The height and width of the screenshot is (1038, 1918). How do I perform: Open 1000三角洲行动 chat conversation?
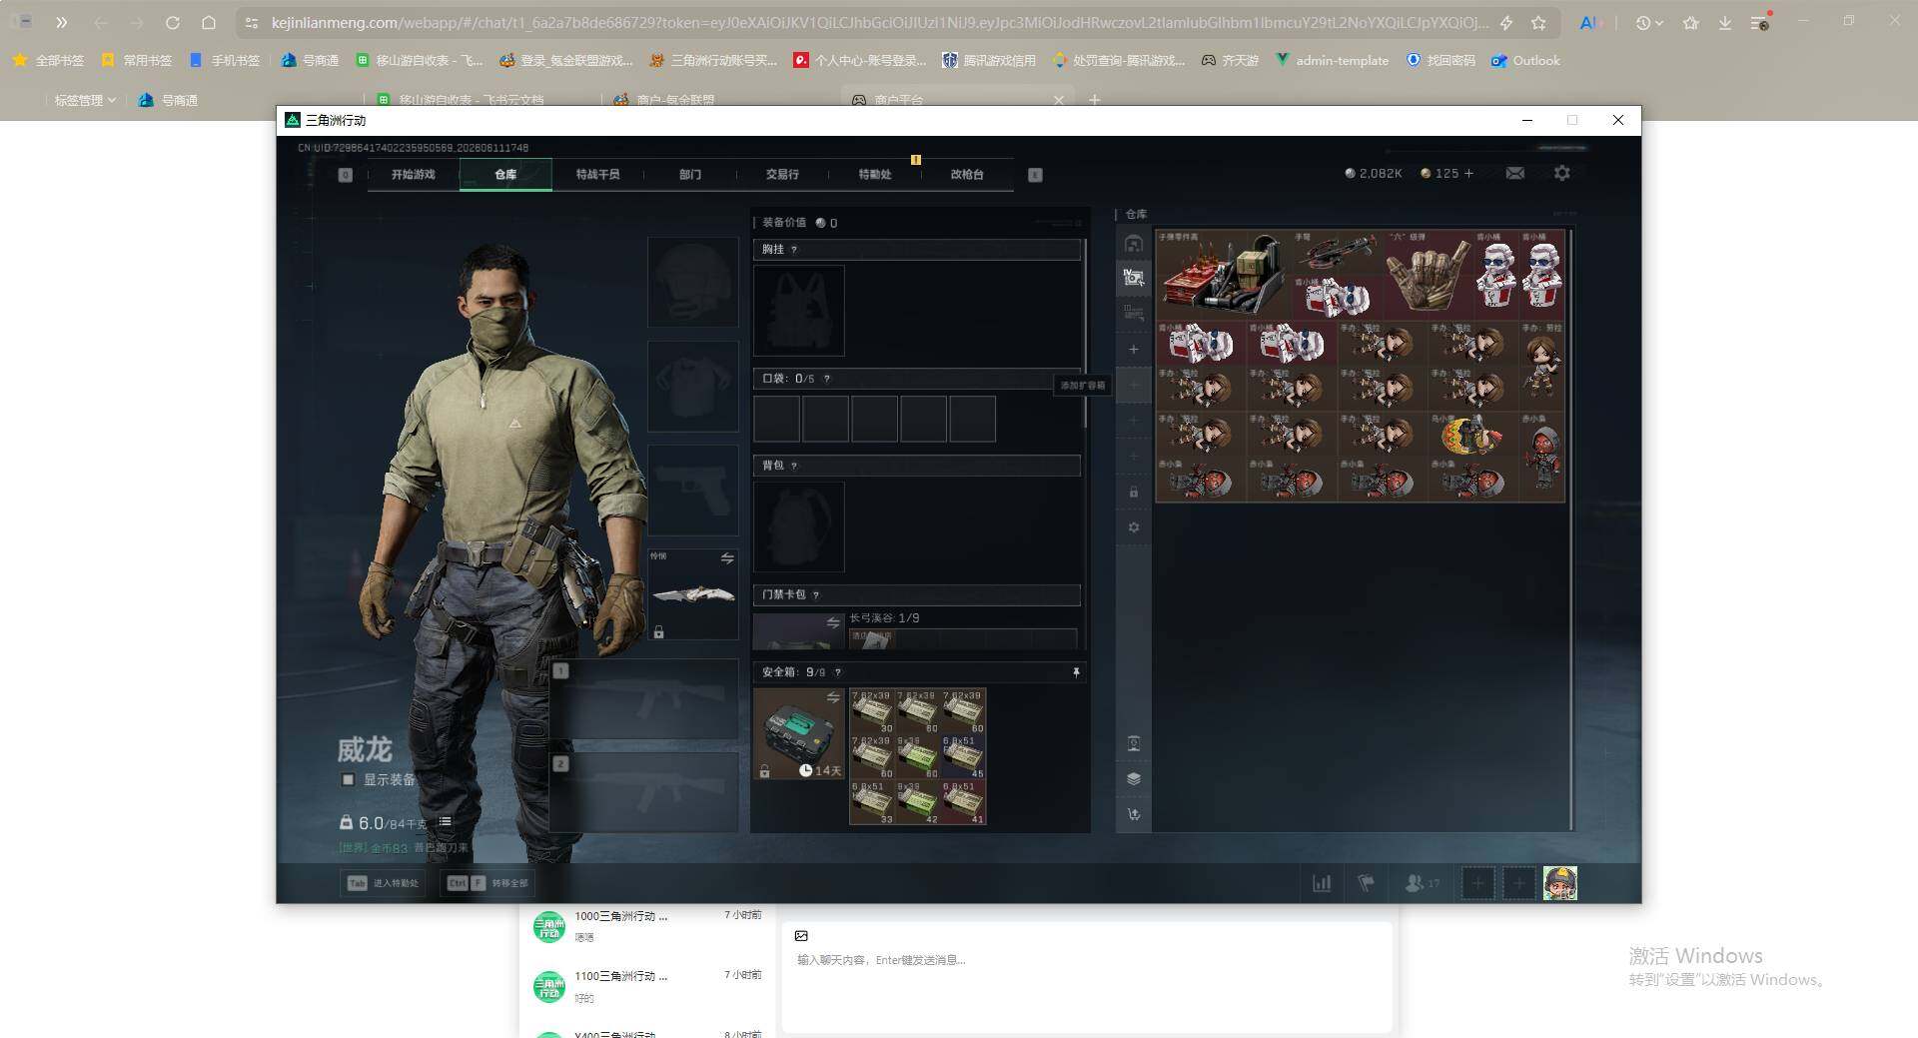pyautogui.click(x=646, y=927)
